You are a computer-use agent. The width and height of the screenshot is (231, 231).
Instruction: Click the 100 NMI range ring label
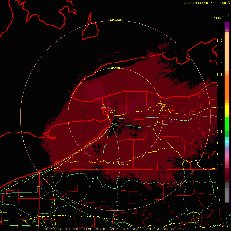click(x=115, y=20)
